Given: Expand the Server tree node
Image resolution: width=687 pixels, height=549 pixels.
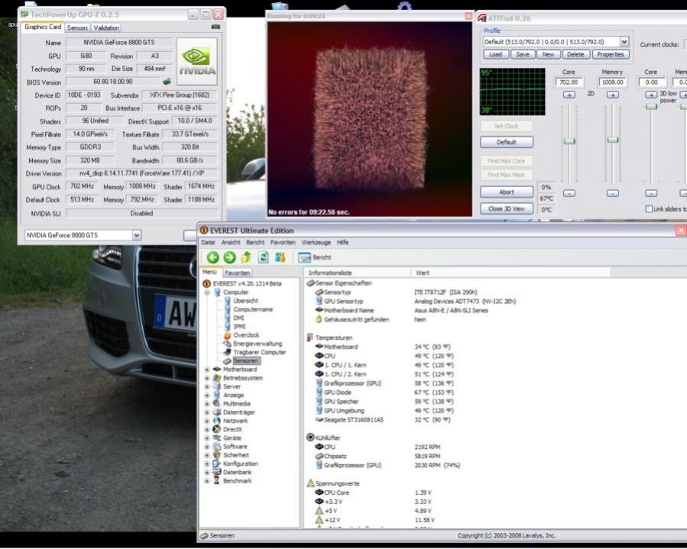Looking at the screenshot, I should point(207,386).
